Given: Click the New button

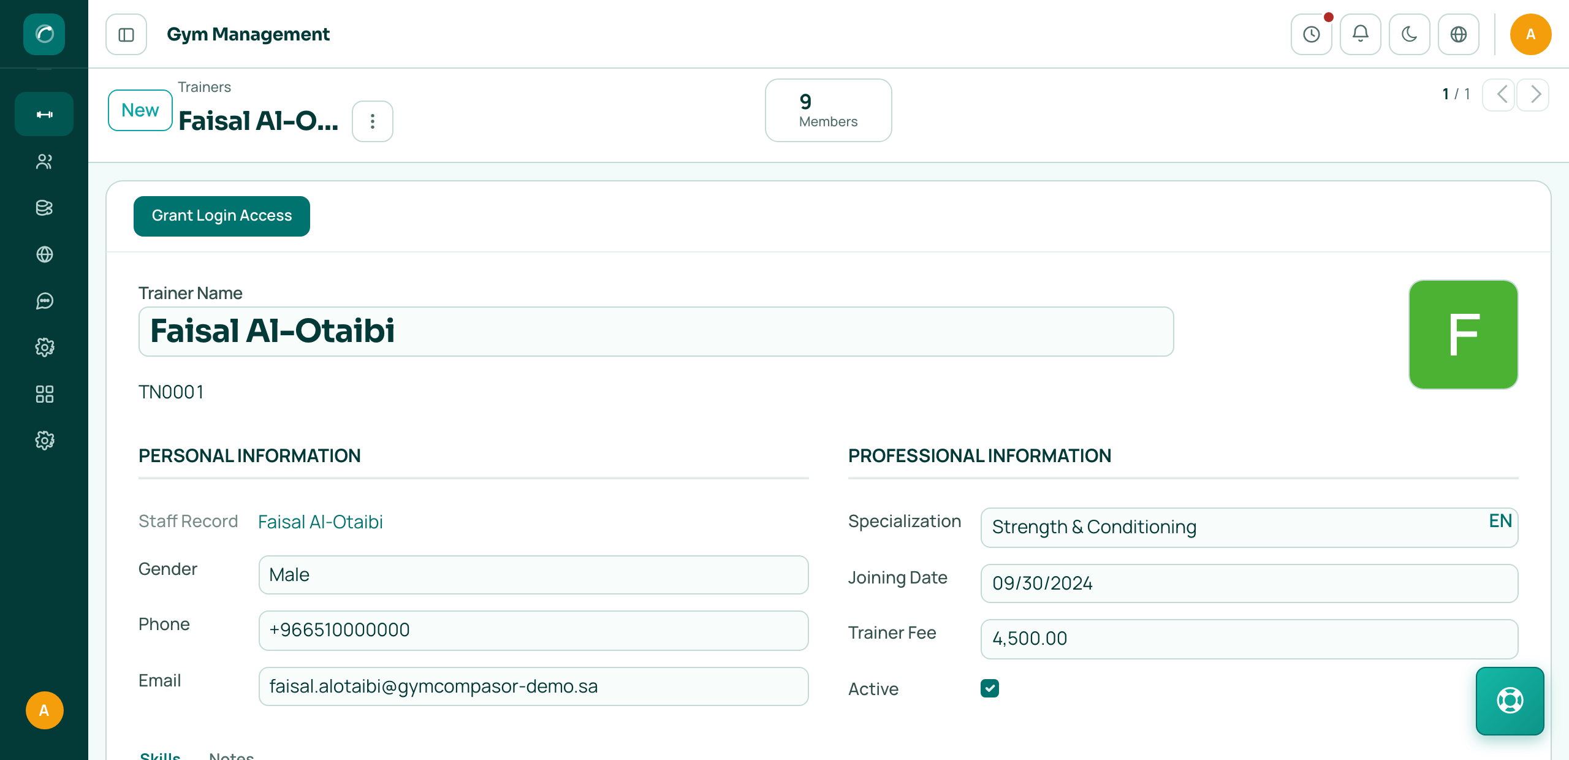Looking at the screenshot, I should tap(140, 110).
